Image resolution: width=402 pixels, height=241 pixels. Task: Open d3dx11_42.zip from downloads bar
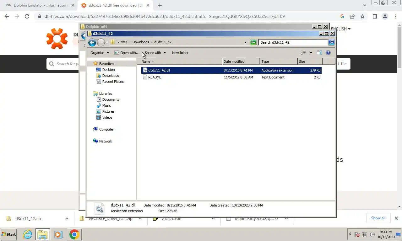pyautogui.click(x=28, y=218)
